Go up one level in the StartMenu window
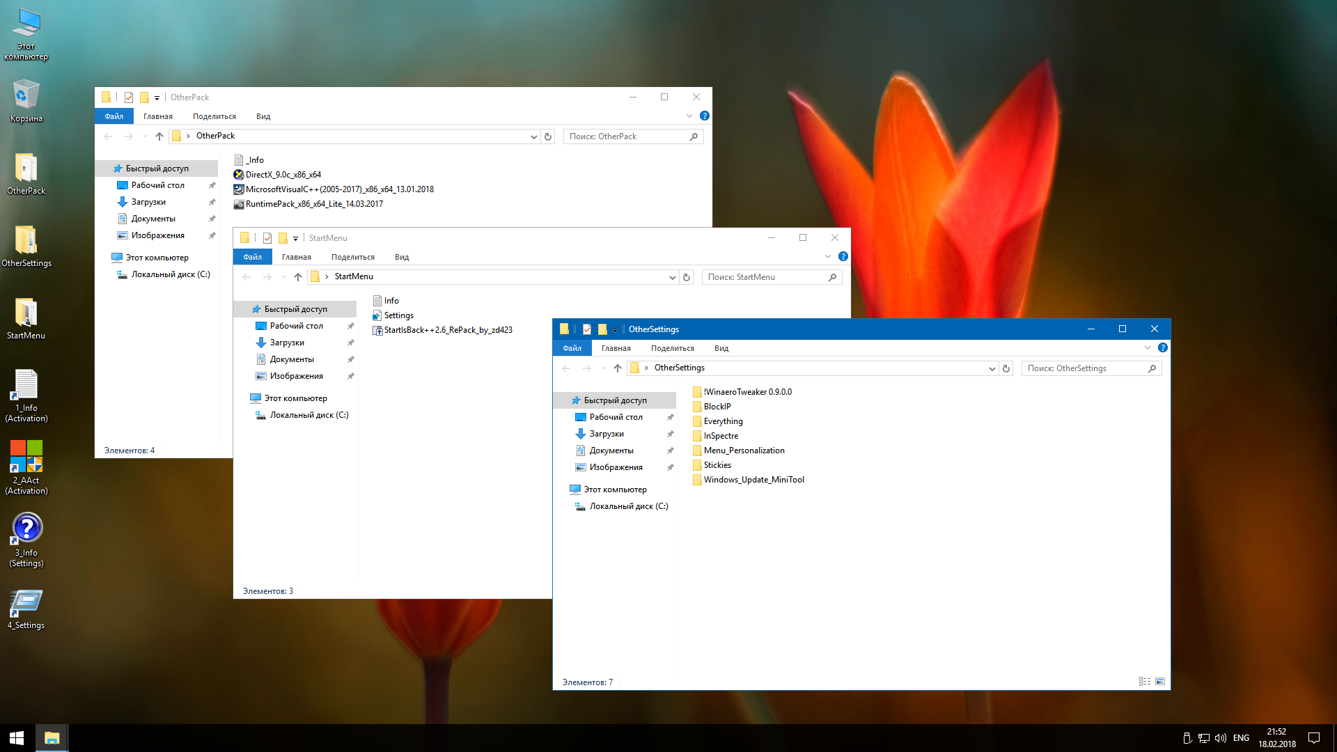The image size is (1337, 752). tap(298, 277)
